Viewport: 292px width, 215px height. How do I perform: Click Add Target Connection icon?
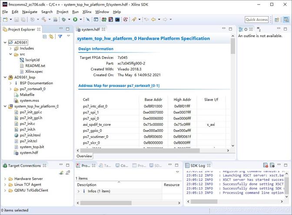61,173
